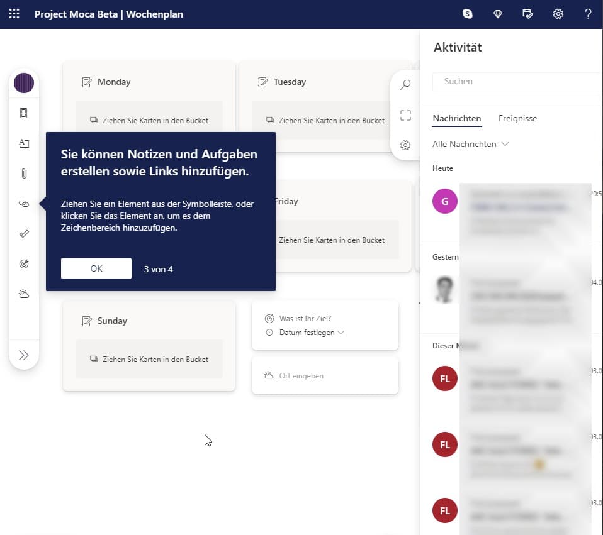This screenshot has width=603, height=535.
Task: Open the search magnifier on the canvas panel
Action: pos(405,84)
